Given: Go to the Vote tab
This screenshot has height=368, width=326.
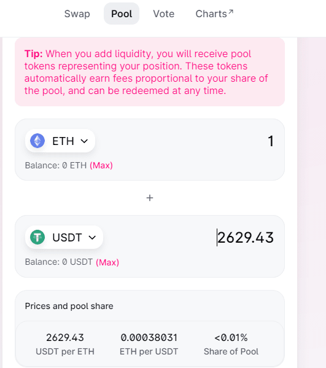Looking at the screenshot, I should click(x=164, y=14).
